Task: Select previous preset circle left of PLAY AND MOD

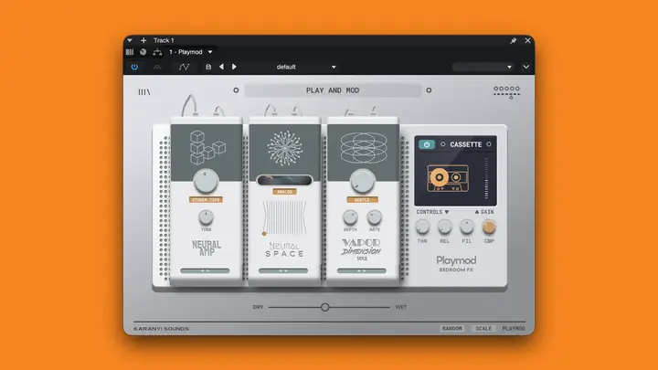Action: pyautogui.click(x=236, y=90)
